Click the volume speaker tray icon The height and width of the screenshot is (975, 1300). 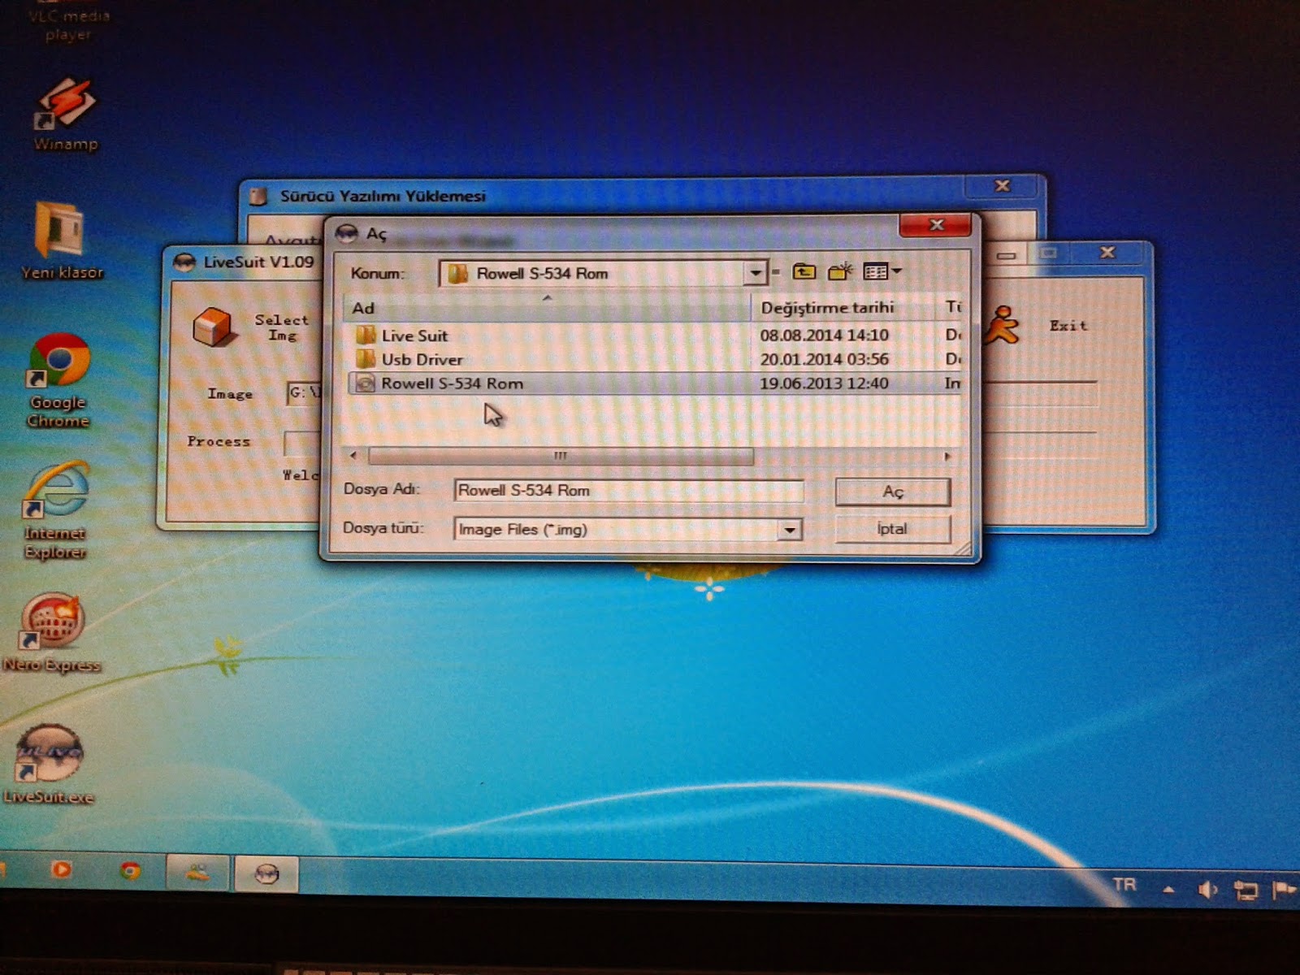[x=1207, y=890]
